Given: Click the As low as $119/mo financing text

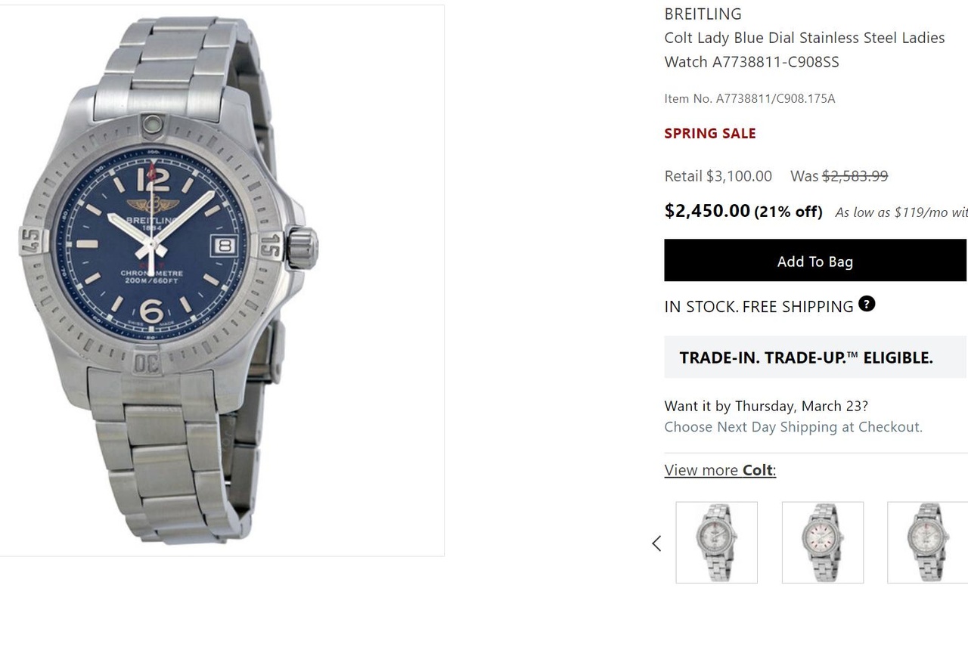Looking at the screenshot, I should [x=901, y=212].
